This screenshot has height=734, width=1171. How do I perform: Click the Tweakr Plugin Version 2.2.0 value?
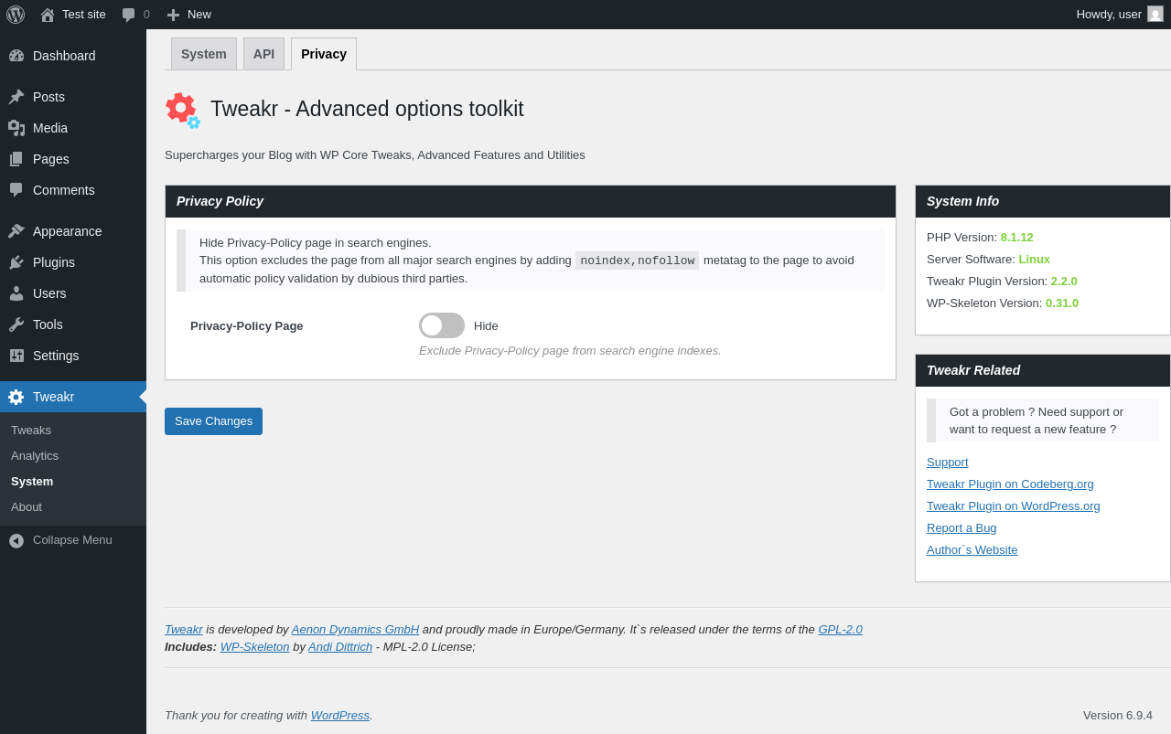pos(1064,282)
